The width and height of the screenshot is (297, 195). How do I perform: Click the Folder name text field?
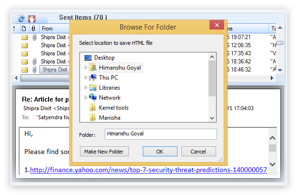pyautogui.click(x=161, y=134)
